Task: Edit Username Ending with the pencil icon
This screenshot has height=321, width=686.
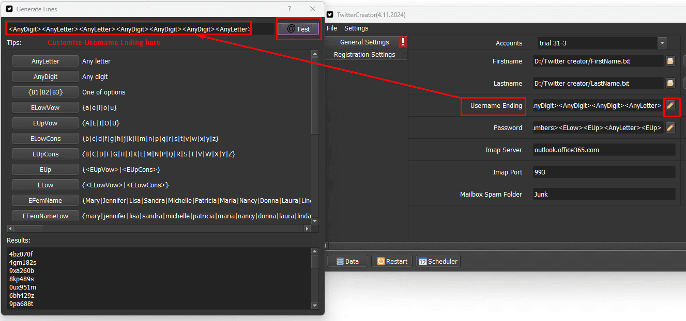Action: (670, 105)
